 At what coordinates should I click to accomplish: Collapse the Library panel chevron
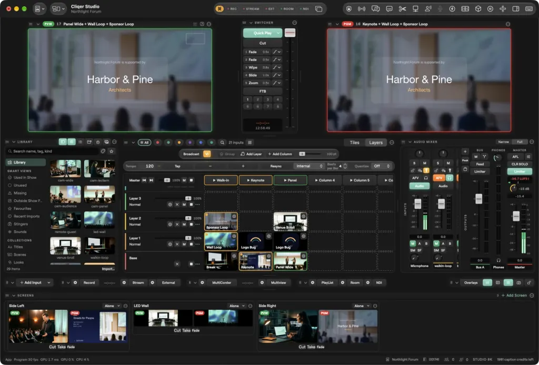tap(14, 142)
